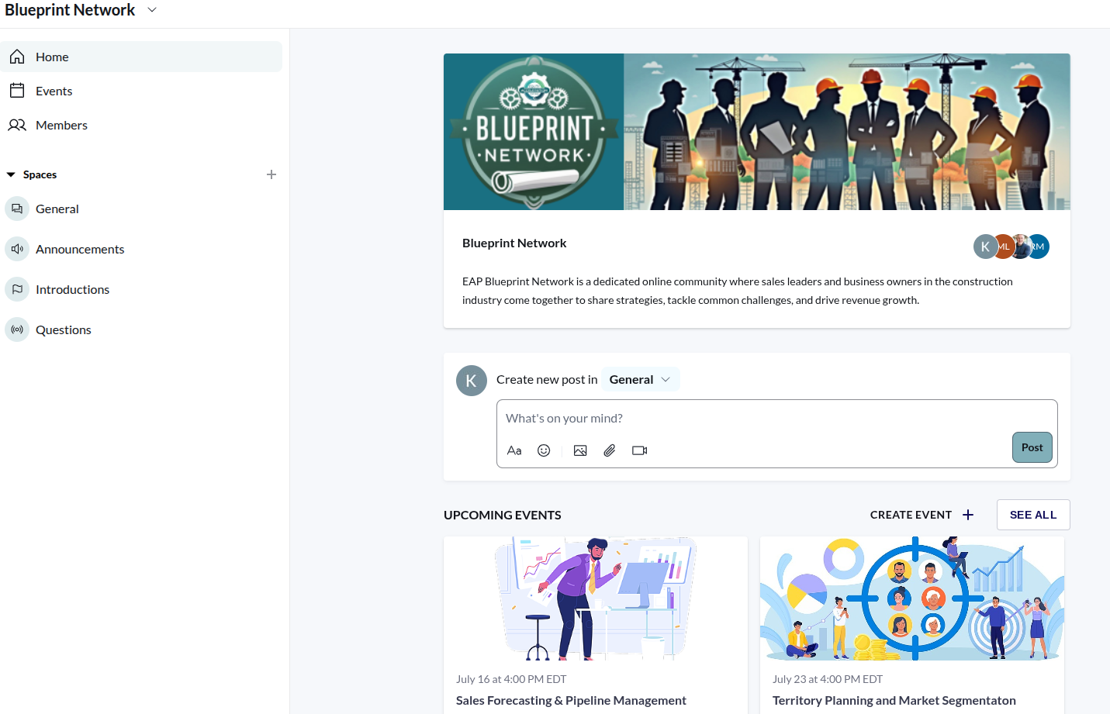Click the photo member avatar
The image size is (1110, 714).
pyautogui.click(x=1022, y=247)
